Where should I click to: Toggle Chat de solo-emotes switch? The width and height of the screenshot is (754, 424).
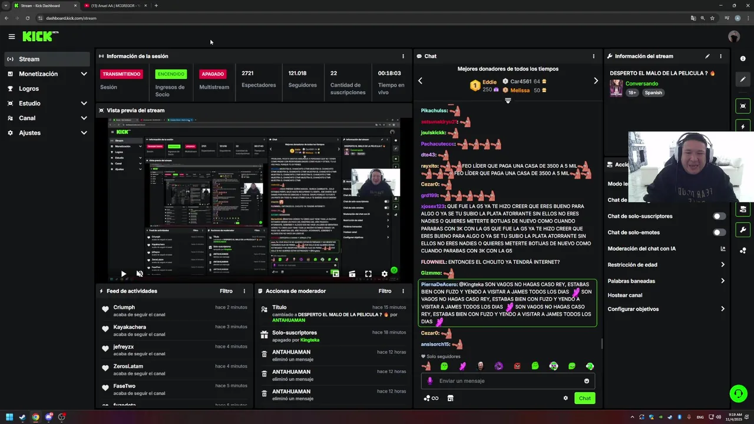719,233
